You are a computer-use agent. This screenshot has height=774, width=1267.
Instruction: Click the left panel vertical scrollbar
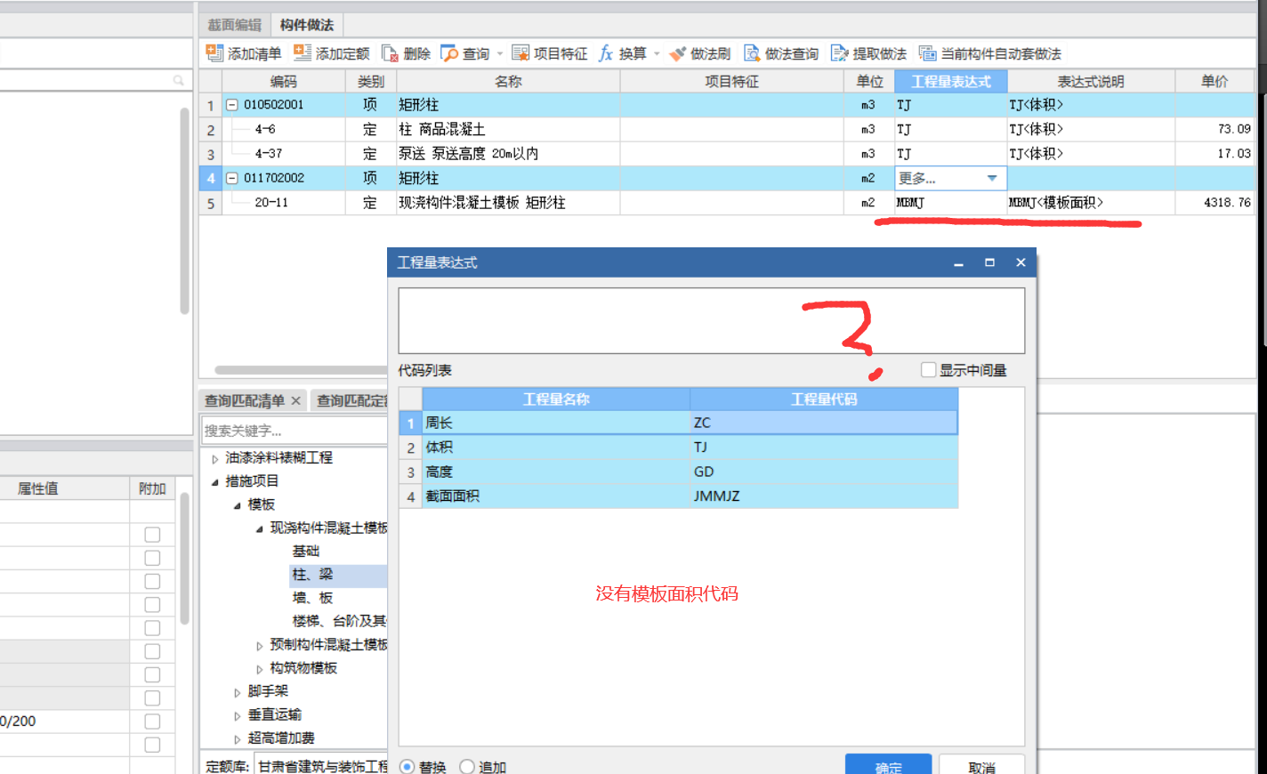tap(184, 211)
